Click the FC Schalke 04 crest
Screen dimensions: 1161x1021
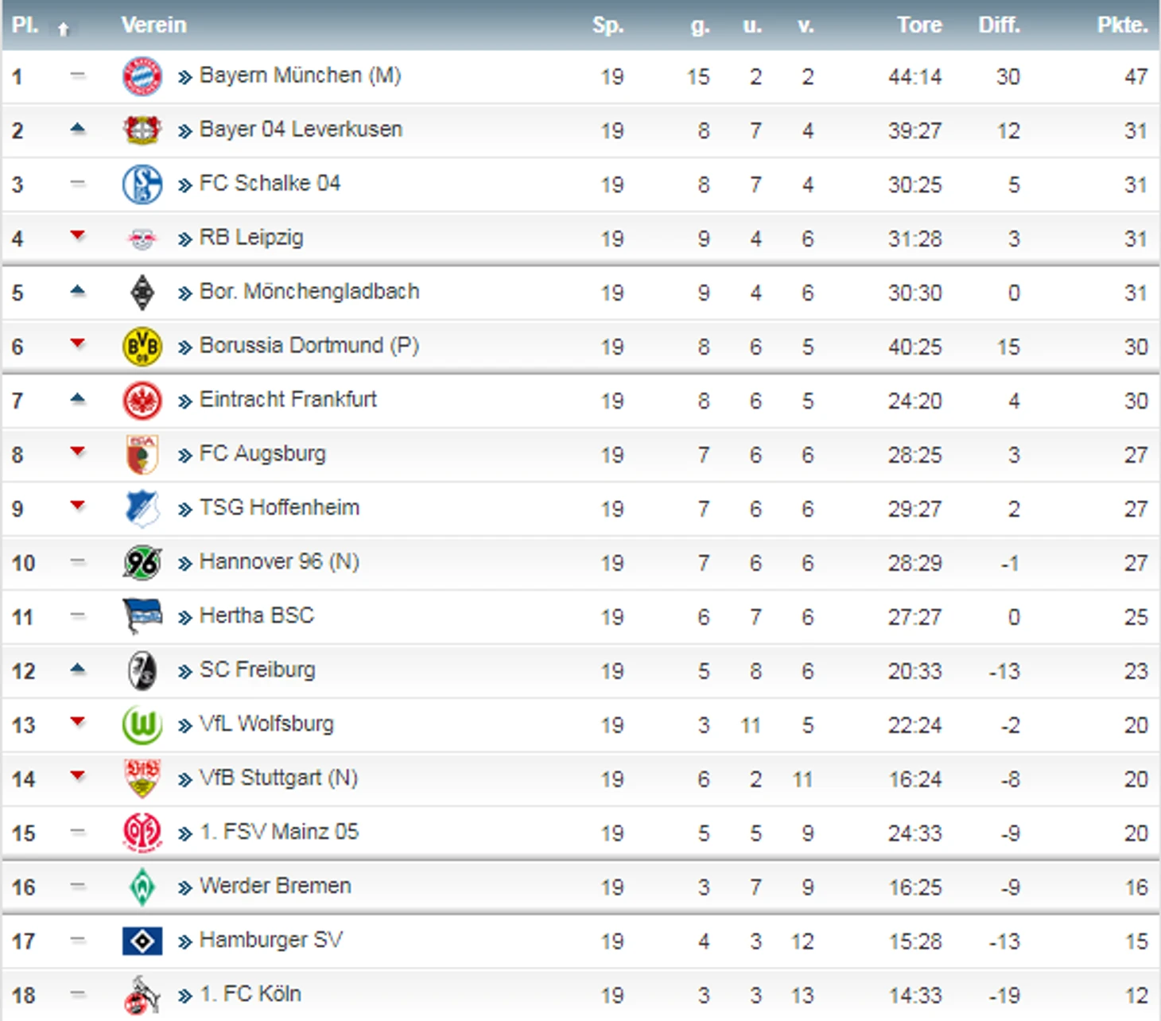coord(142,184)
